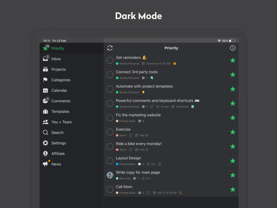Click avatar on 'Write copy for main page'
Viewport: 277px width, 208px height.
coord(110,175)
